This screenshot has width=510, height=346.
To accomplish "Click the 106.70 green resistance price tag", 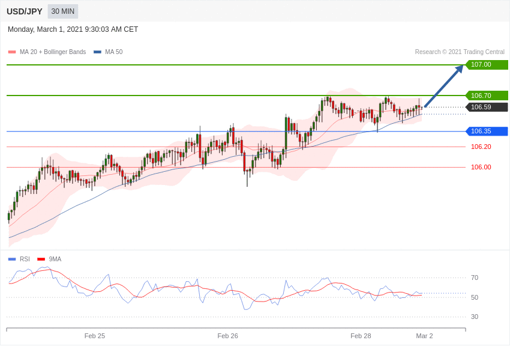I will [x=487, y=96].
